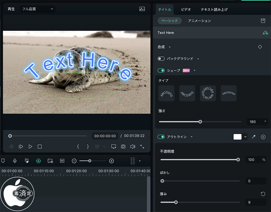Open the フル品質 playback quality dropdown

pos(38,9)
